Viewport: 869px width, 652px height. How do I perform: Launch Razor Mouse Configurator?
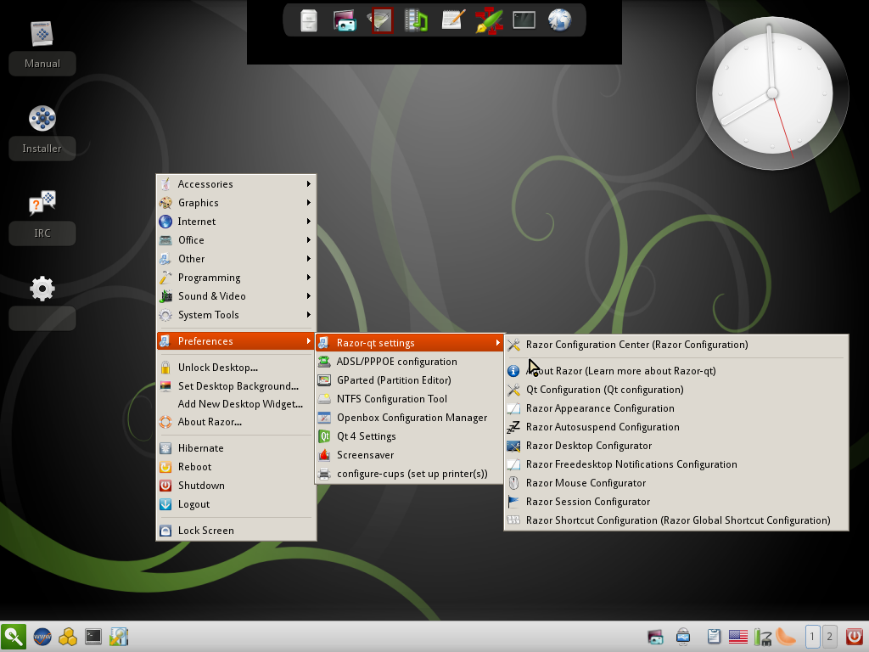pyautogui.click(x=676, y=483)
